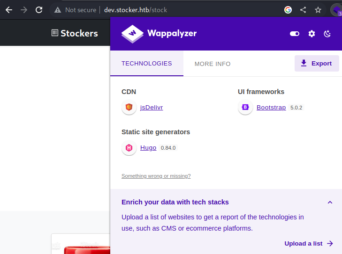This screenshot has width=342, height=254.
Task: Click the Google icon in address bar
Action: [x=288, y=10]
